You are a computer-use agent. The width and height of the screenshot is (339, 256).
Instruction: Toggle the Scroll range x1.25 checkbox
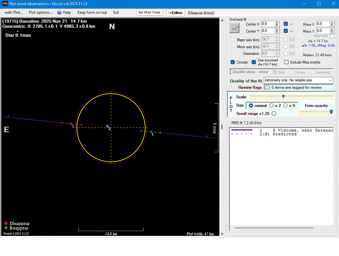pyautogui.click(x=274, y=113)
